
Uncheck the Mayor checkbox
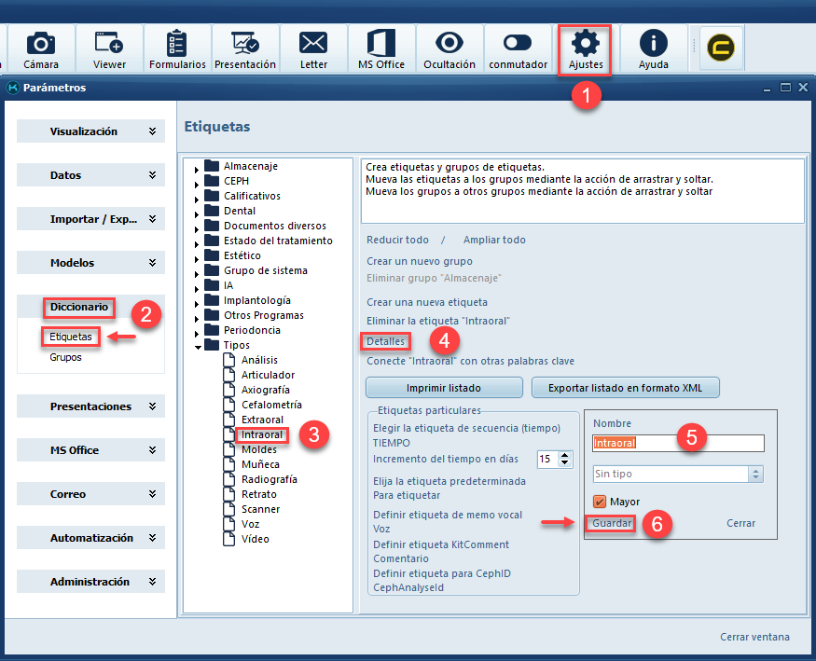(x=600, y=502)
